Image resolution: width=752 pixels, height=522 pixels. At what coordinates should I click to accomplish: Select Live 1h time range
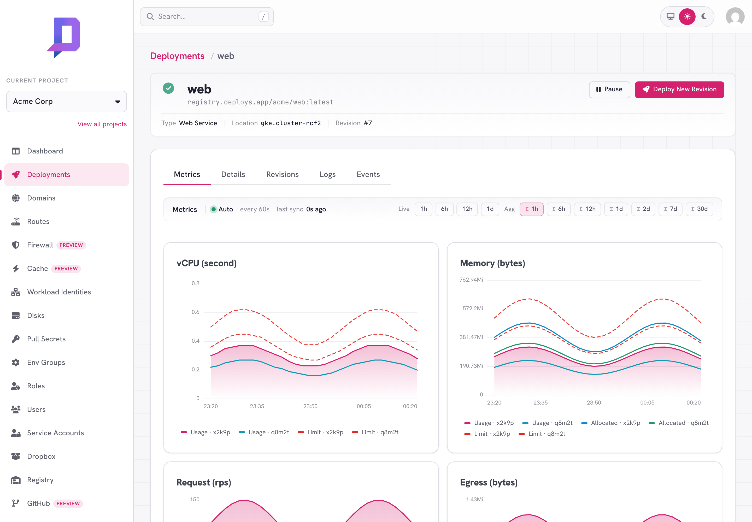tap(424, 209)
